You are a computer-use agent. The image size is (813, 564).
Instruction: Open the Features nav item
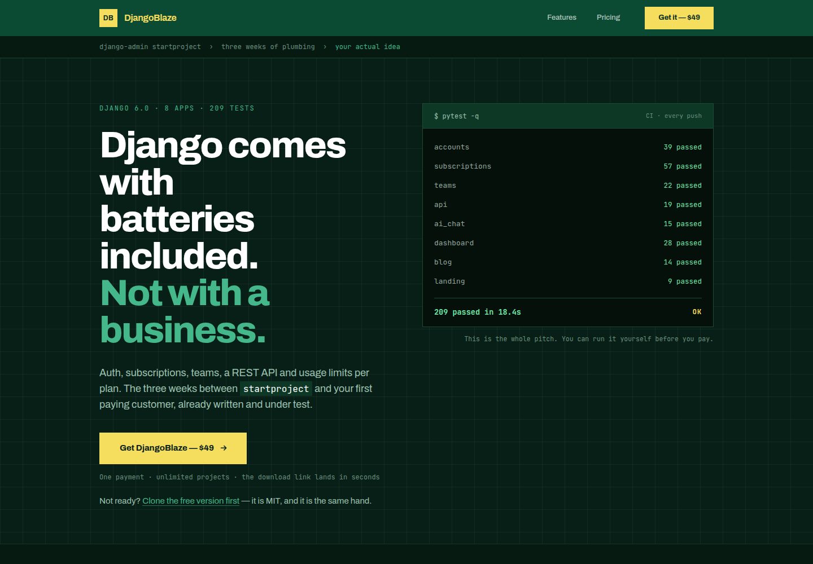[562, 17]
